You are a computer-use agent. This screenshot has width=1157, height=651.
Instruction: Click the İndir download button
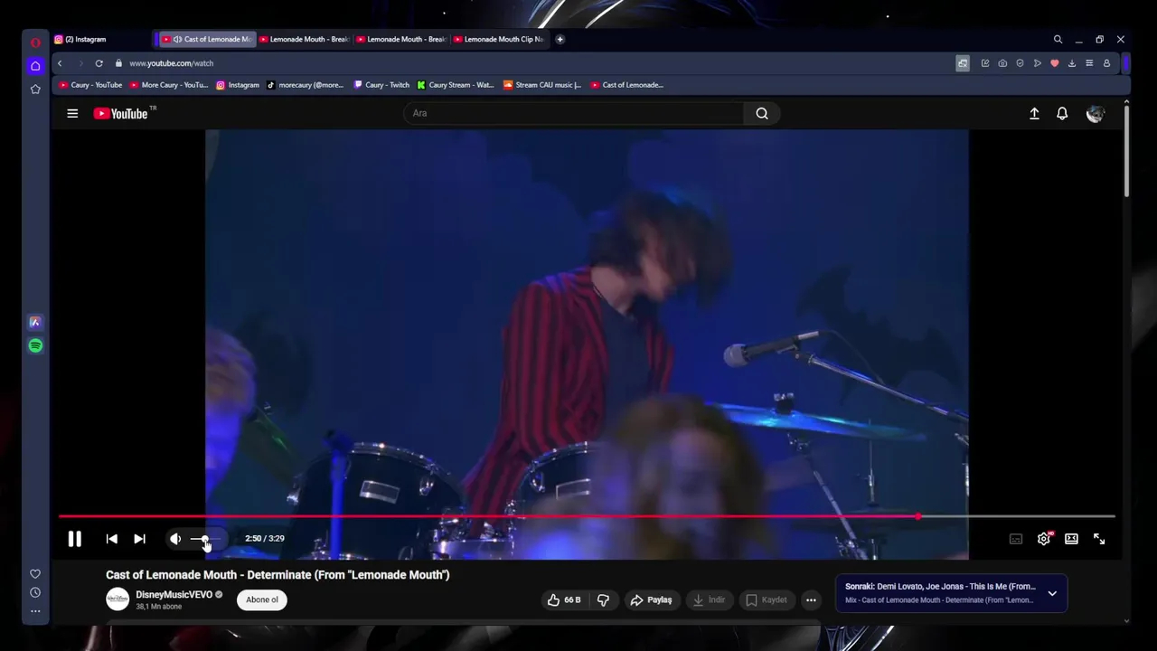pos(709,599)
